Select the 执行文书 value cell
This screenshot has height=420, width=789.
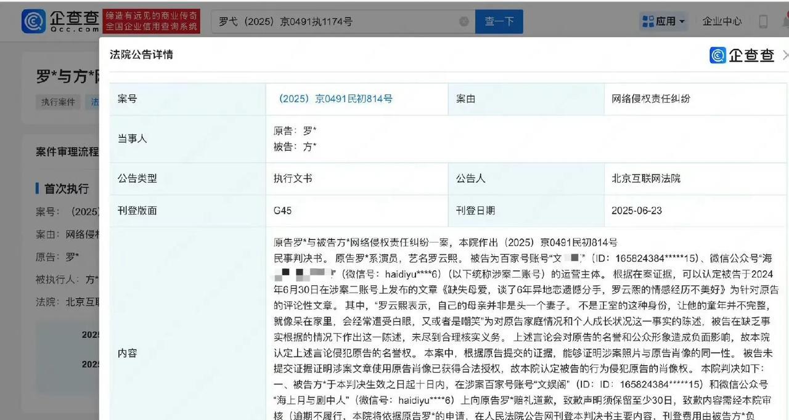[357, 179]
